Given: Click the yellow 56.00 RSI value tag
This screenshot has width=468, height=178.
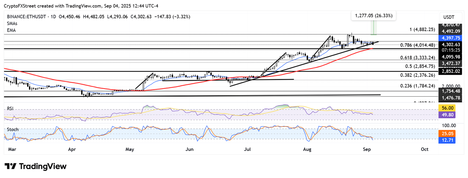Looking at the screenshot, I should [450, 108].
